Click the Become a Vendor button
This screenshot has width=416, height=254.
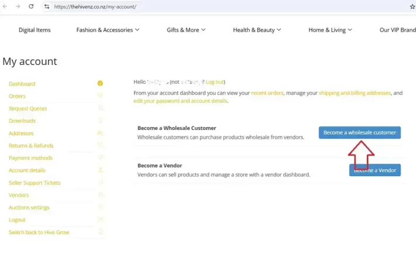point(375,170)
